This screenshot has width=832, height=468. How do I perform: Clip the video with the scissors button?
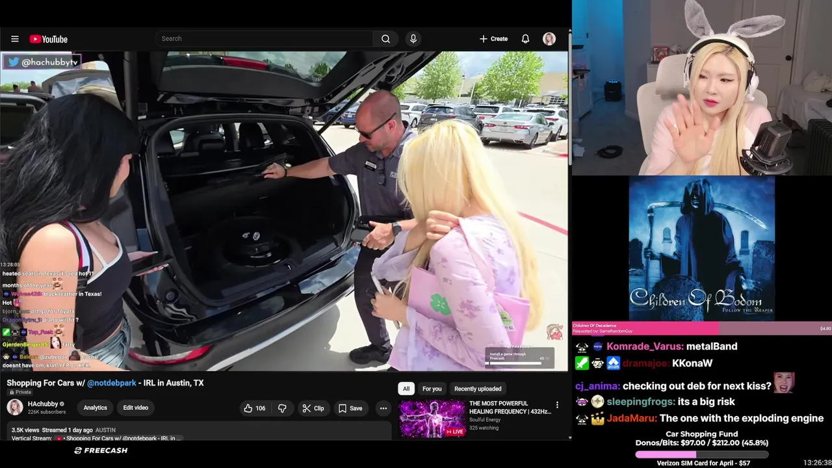click(313, 408)
